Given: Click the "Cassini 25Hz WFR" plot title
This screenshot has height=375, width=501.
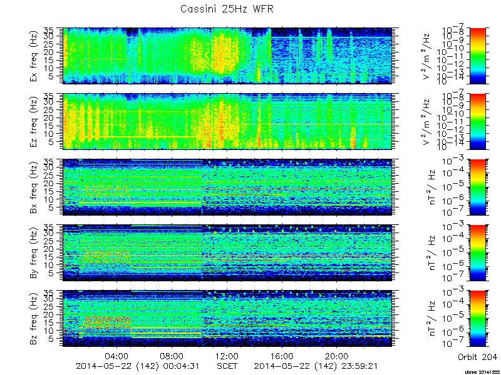Looking at the screenshot, I should pyautogui.click(x=227, y=9).
